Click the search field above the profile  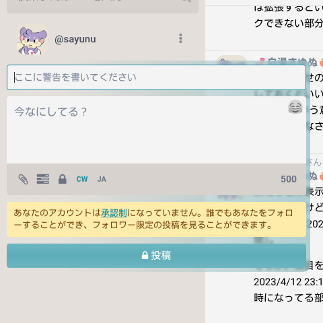[102, 5]
